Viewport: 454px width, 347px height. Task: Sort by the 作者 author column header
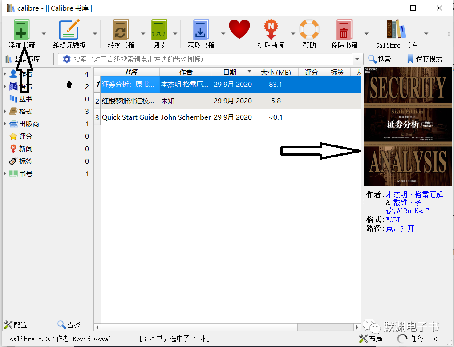pyautogui.click(x=186, y=72)
